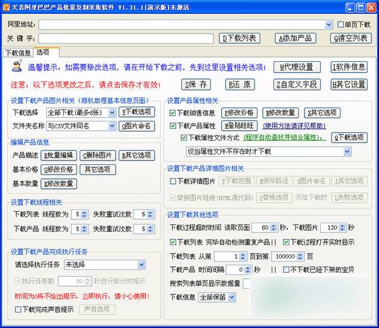Click S保存 button

click(196, 85)
